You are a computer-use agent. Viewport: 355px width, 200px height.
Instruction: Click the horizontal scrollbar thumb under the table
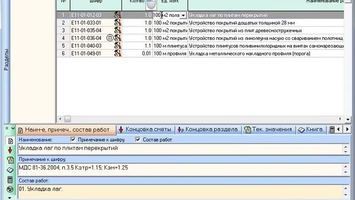68,119
